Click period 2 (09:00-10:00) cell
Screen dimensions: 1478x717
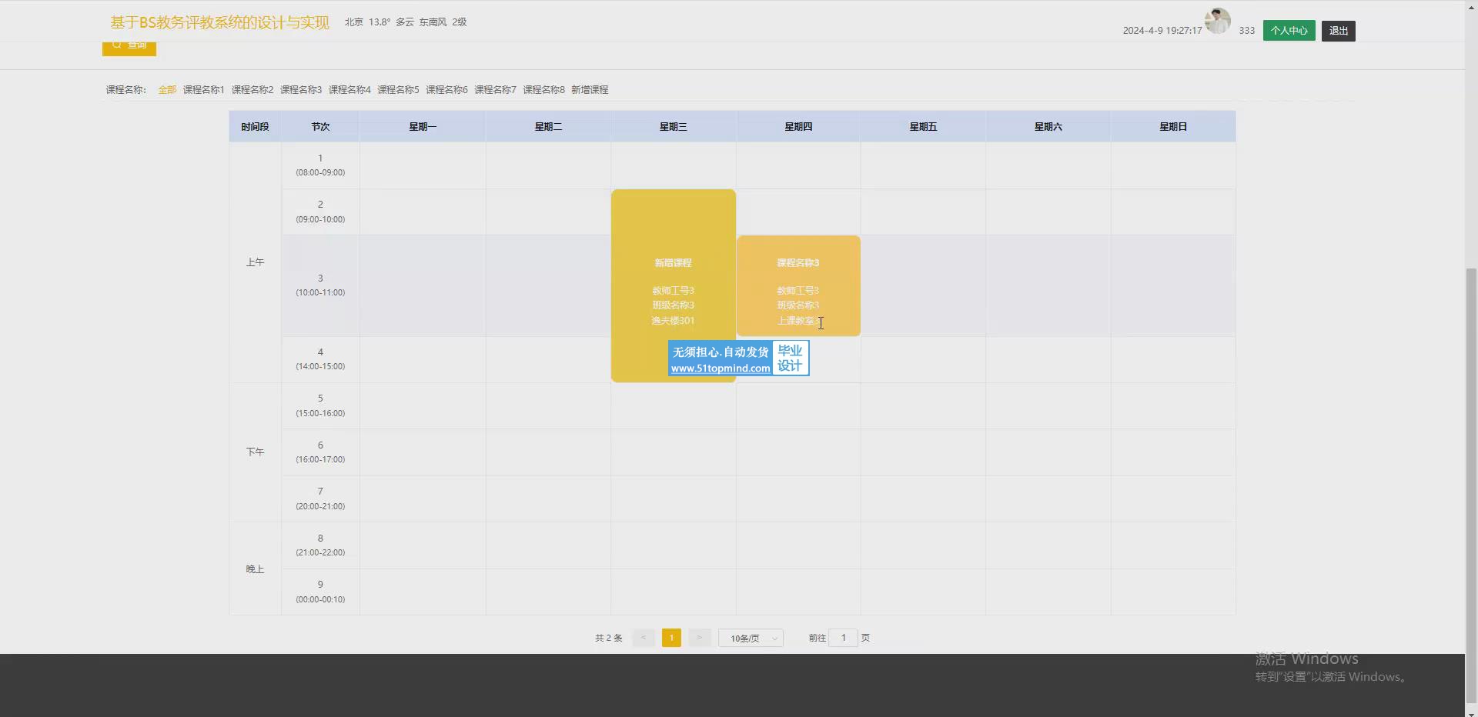[320, 212]
